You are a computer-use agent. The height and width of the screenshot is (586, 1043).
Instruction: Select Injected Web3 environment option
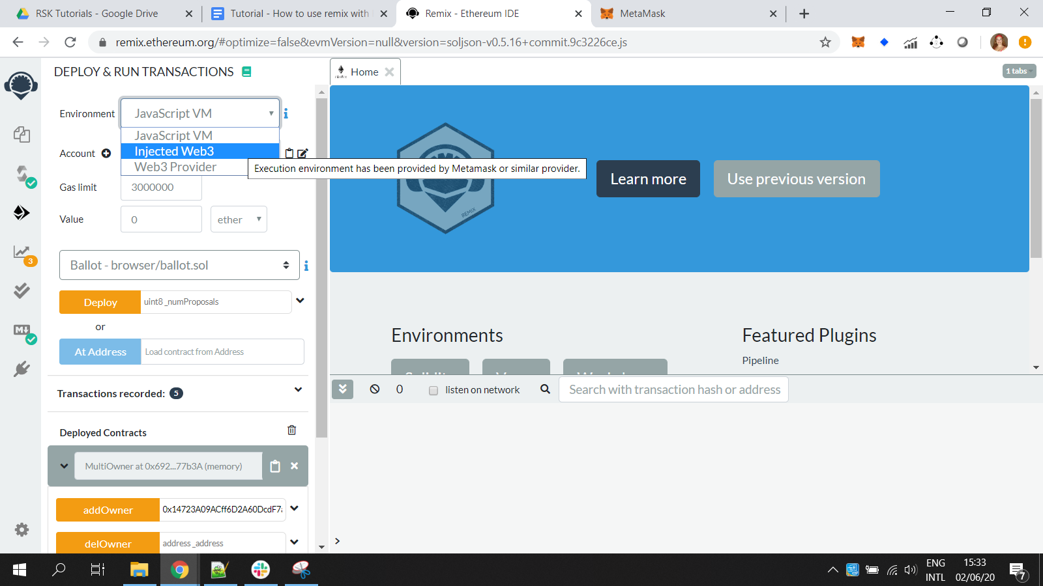click(x=200, y=151)
